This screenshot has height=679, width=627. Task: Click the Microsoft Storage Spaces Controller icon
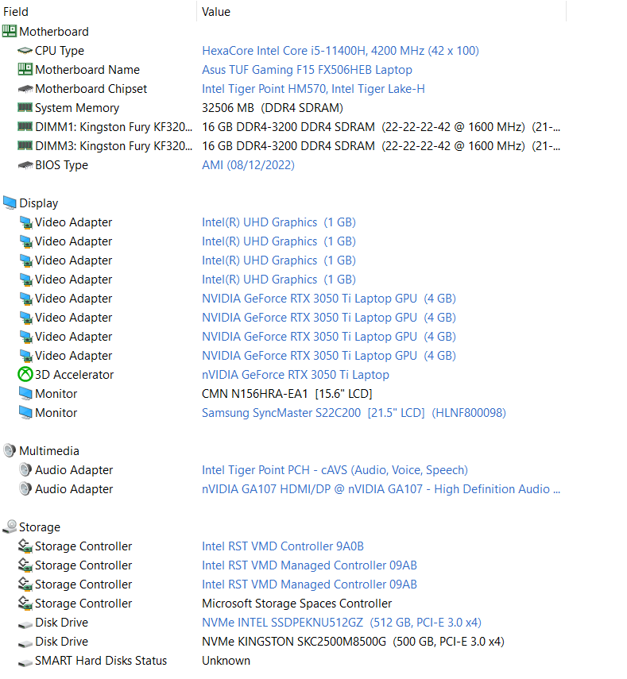(25, 604)
